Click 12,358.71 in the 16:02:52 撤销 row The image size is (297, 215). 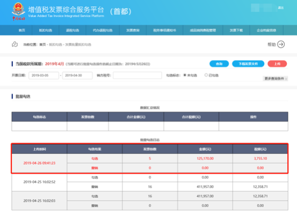[x=260, y=187]
